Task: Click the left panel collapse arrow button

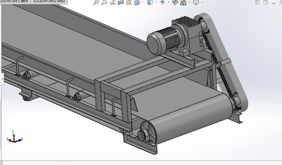Action: coord(2,79)
